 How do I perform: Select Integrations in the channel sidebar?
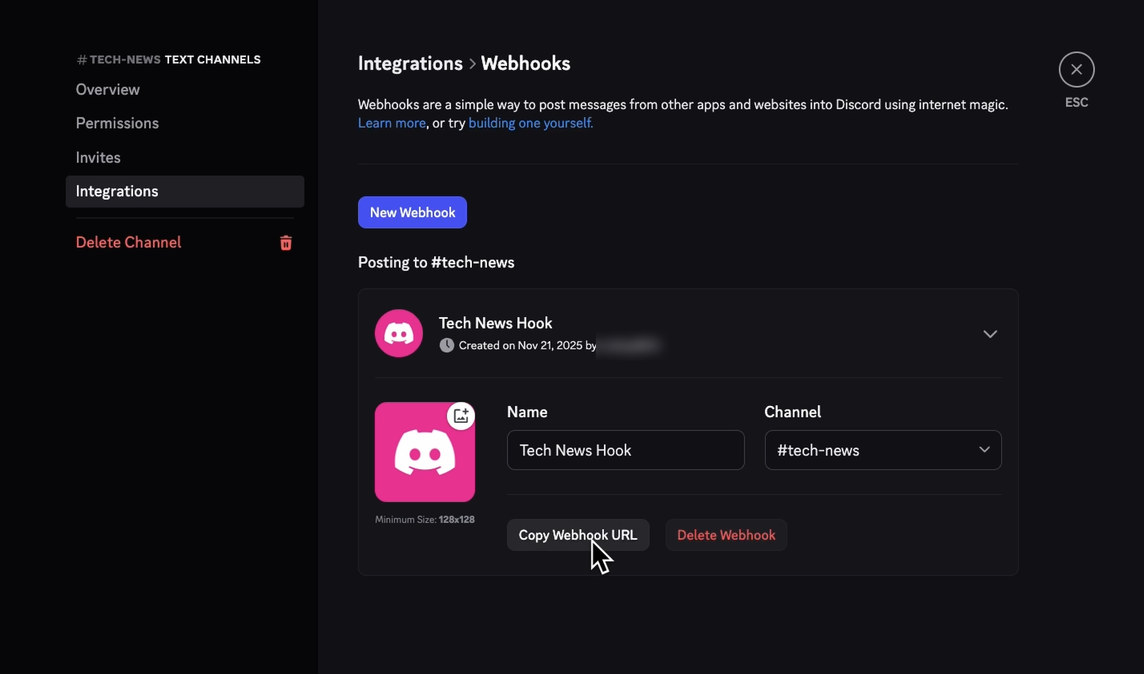[117, 191]
